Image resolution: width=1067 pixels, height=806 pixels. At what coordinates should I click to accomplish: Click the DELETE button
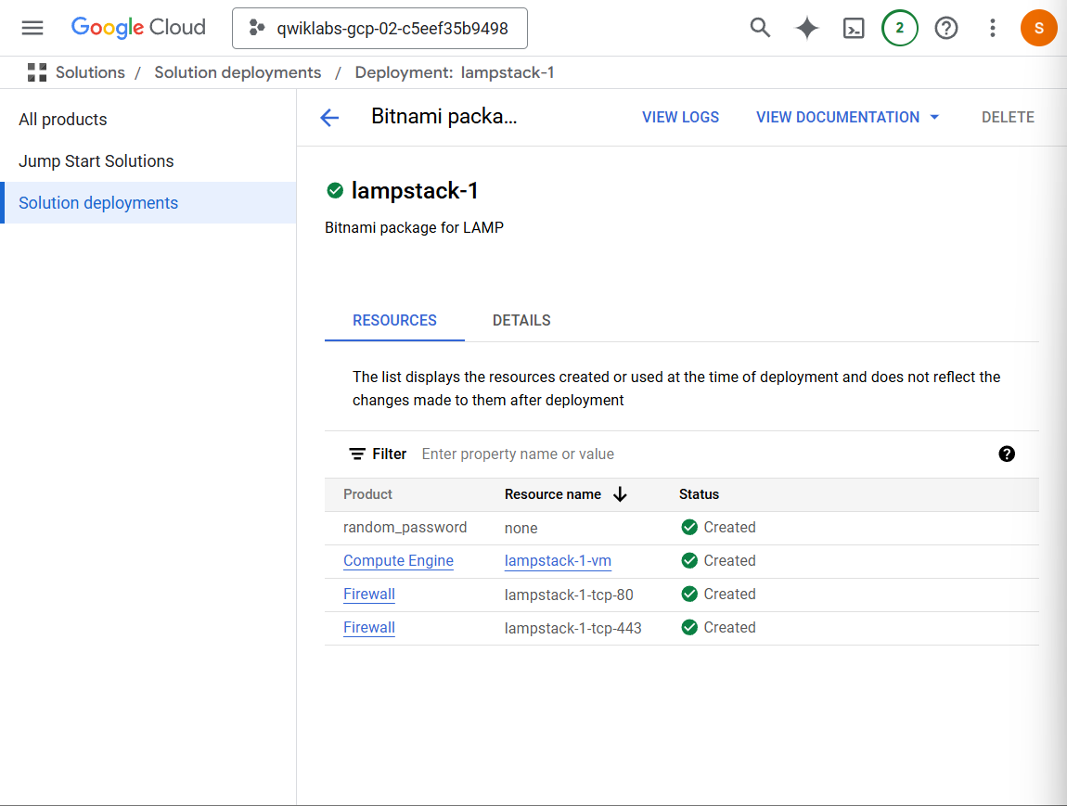point(1007,117)
